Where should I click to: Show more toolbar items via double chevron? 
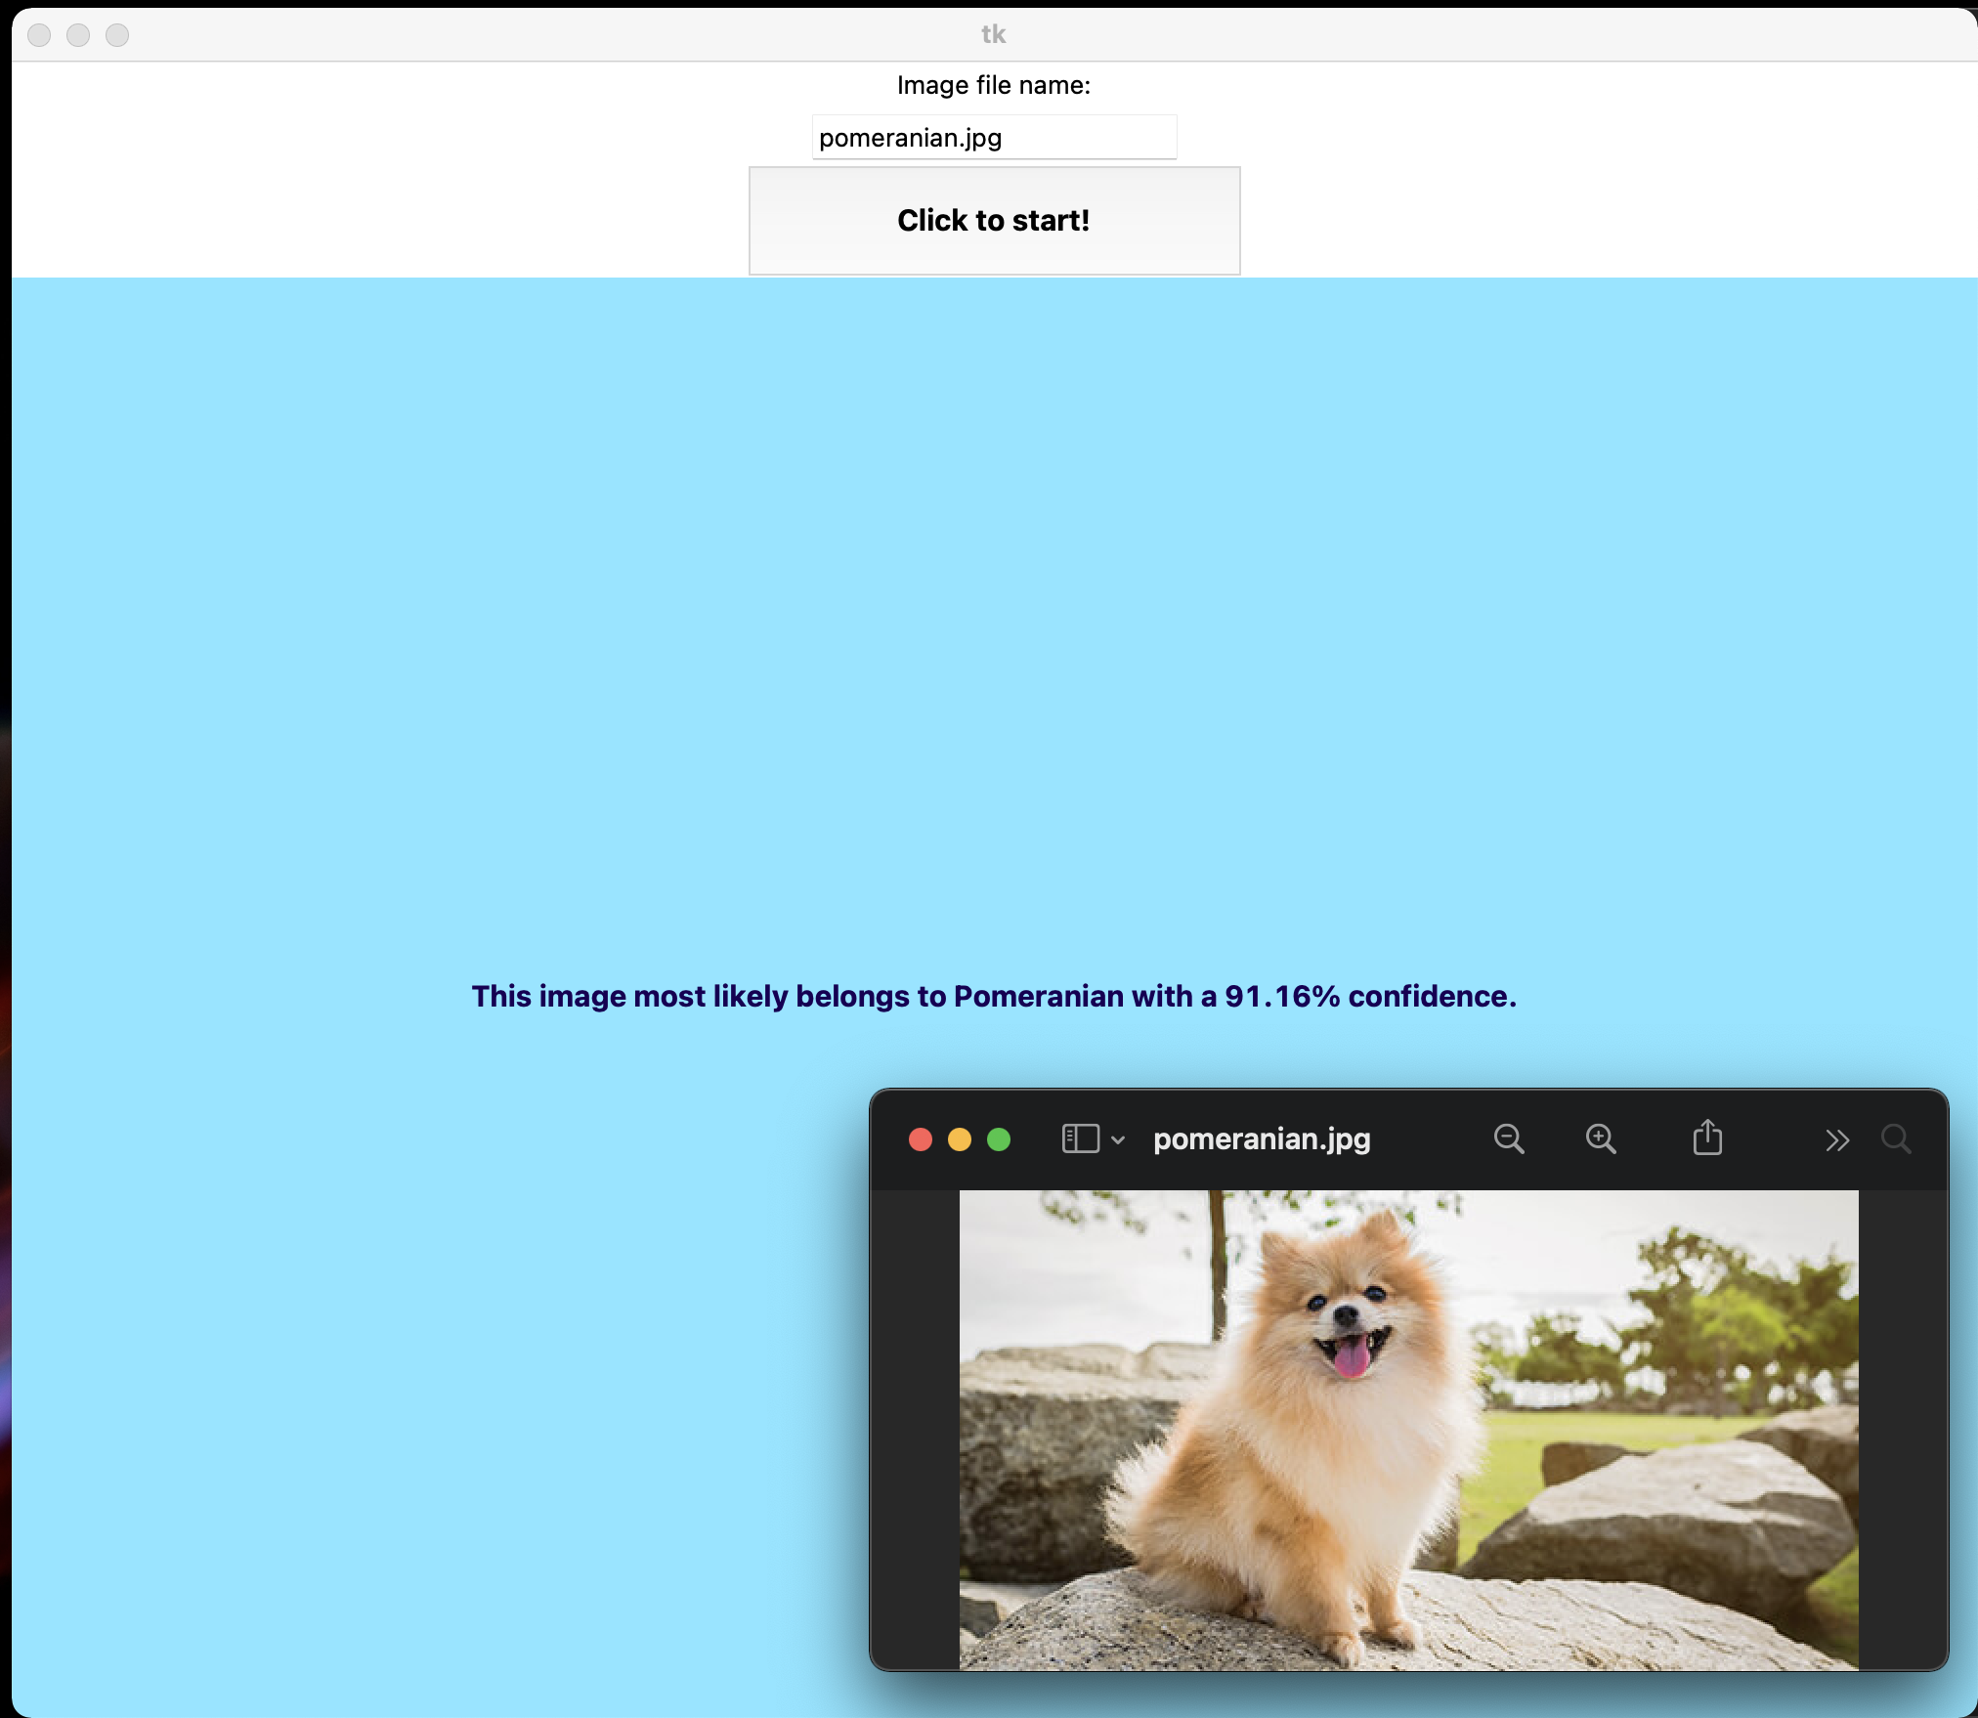(1836, 1140)
